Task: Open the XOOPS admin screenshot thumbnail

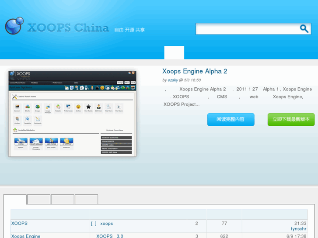Action: pos(73,114)
